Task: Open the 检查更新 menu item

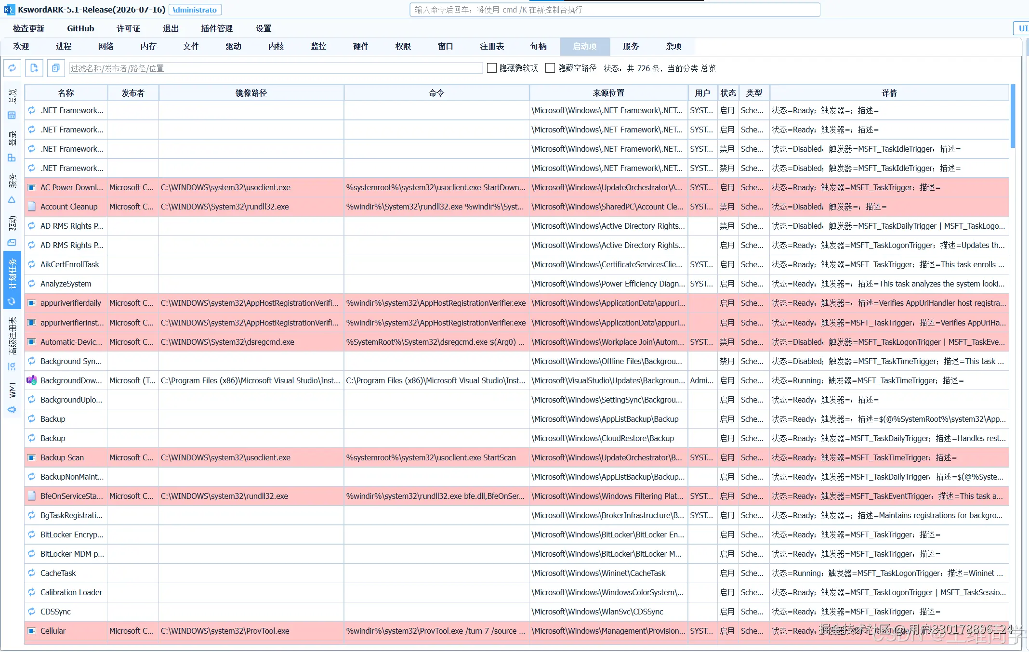Action: tap(28, 28)
